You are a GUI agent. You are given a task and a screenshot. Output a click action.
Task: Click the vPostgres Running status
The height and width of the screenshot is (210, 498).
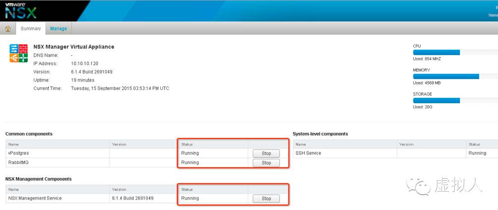(x=190, y=153)
